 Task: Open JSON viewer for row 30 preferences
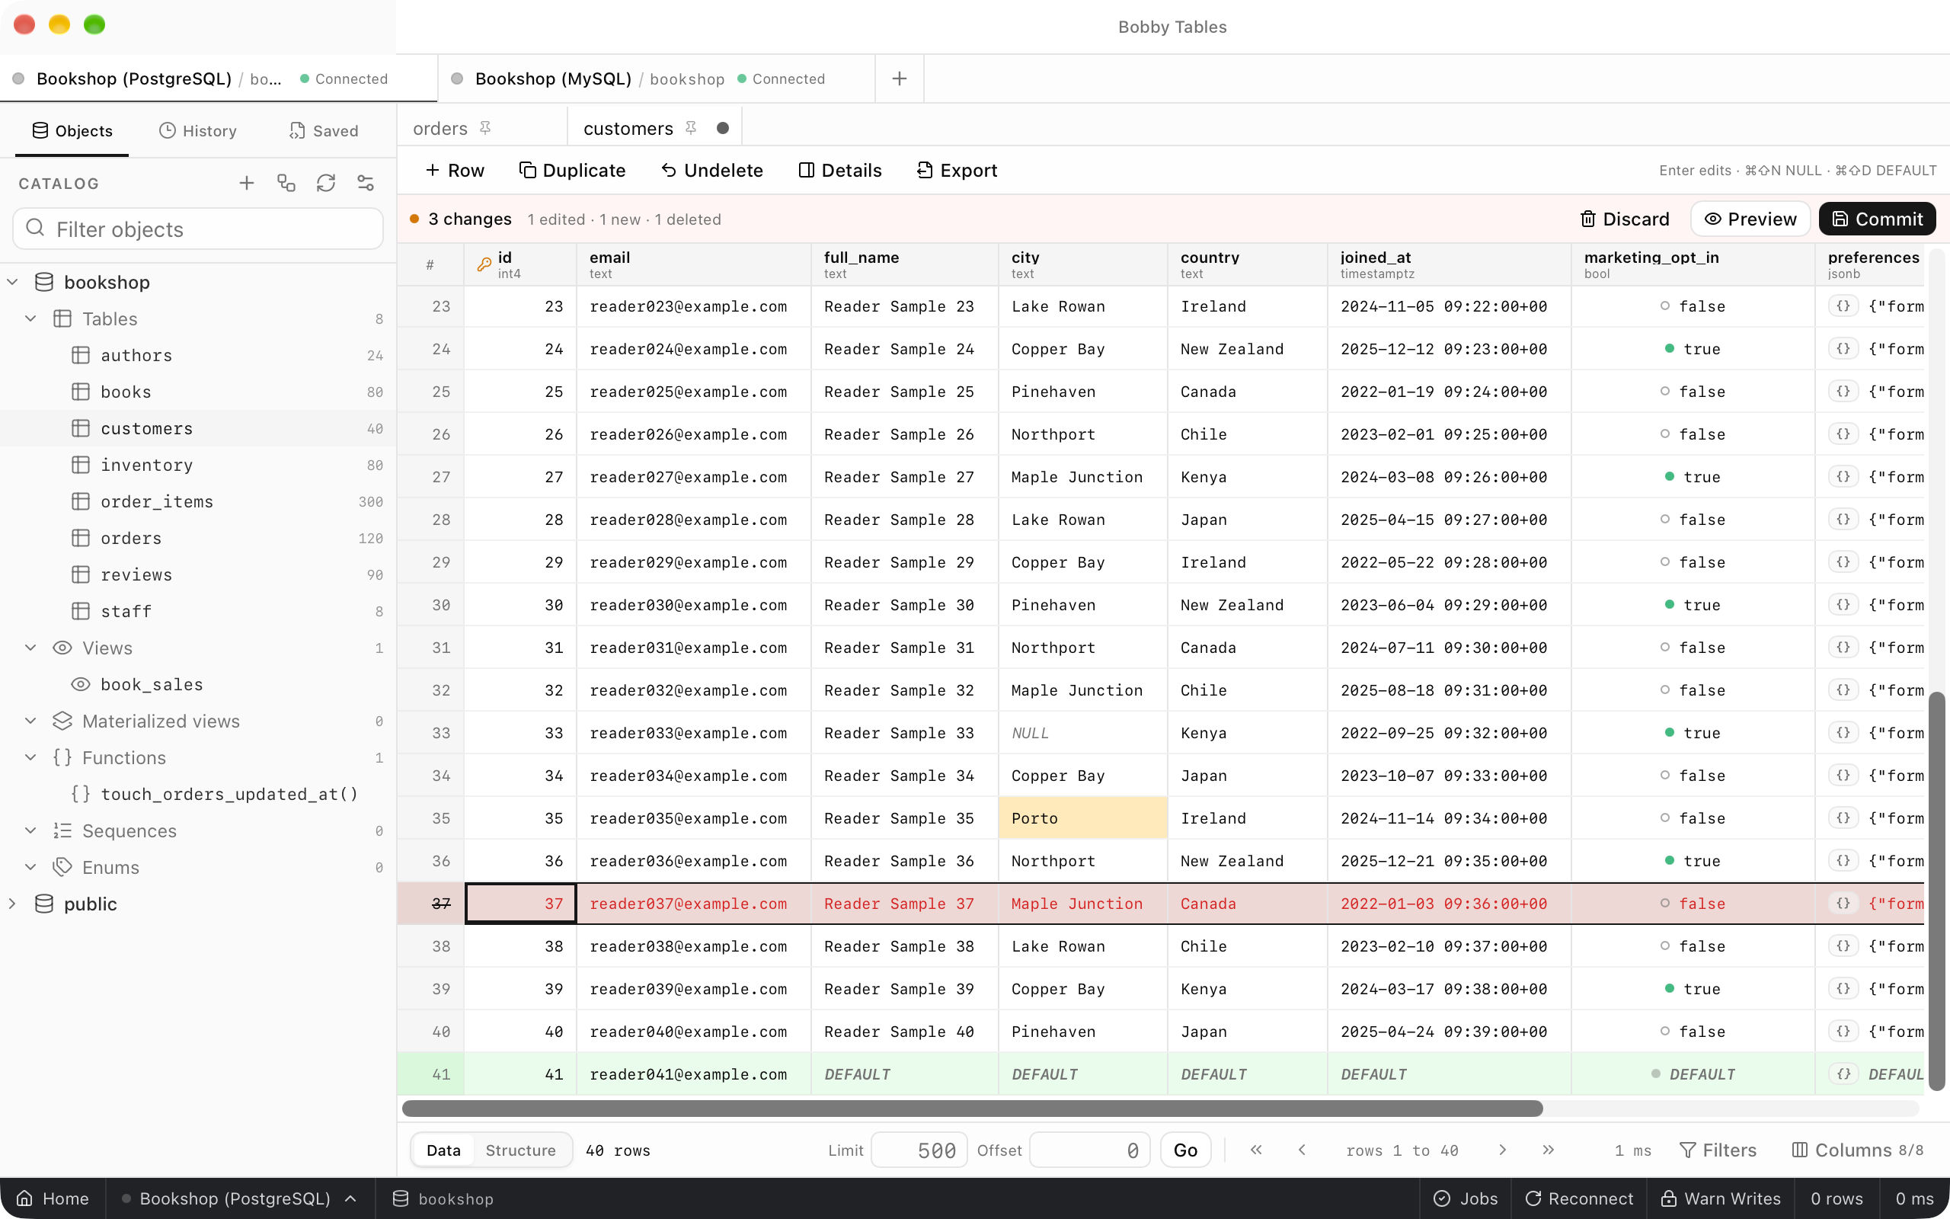1843,605
